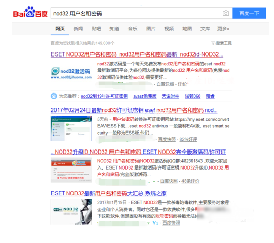The height and width of the screenshot is (243, 274).
Task: Click the 48条评价 reviews link
Action: [x=191, y=181]
